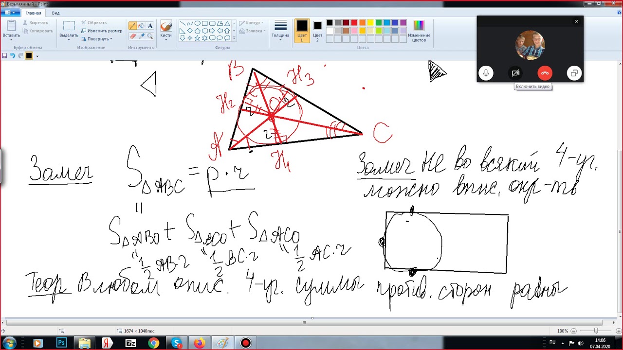Adjust the zoom slider handle in status bar
623x350 pixels.
[596, 331]
